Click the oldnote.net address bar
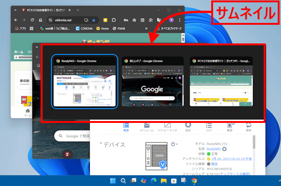 click(73, 20)
